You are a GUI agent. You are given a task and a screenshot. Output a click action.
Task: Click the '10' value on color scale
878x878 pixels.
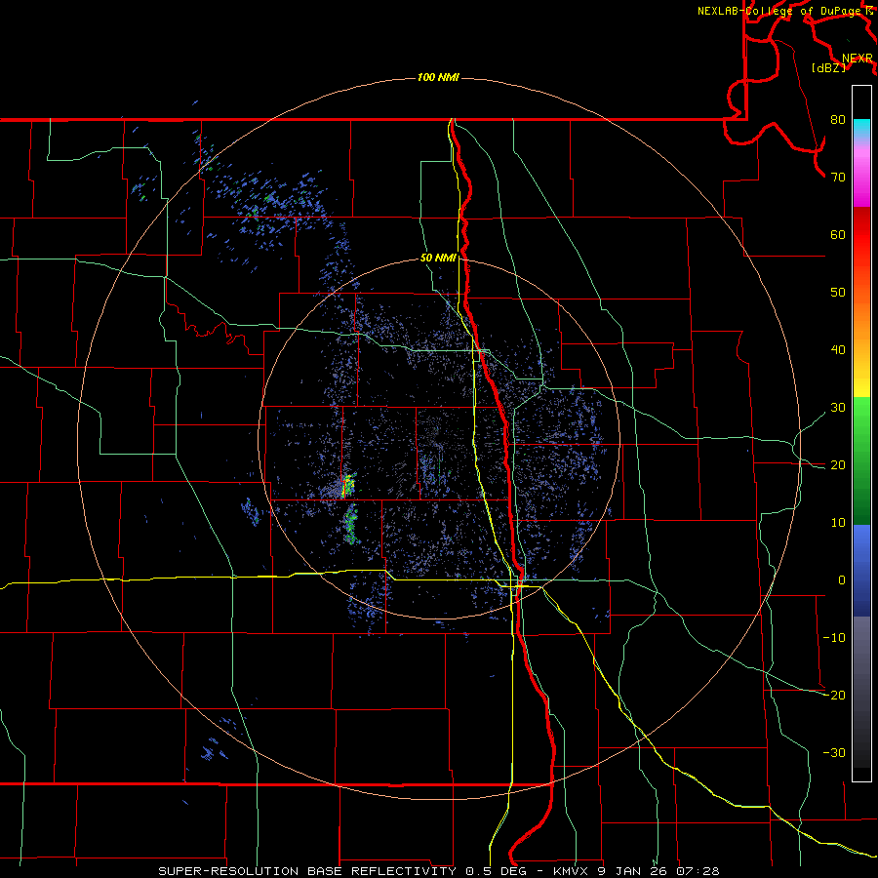838,523
